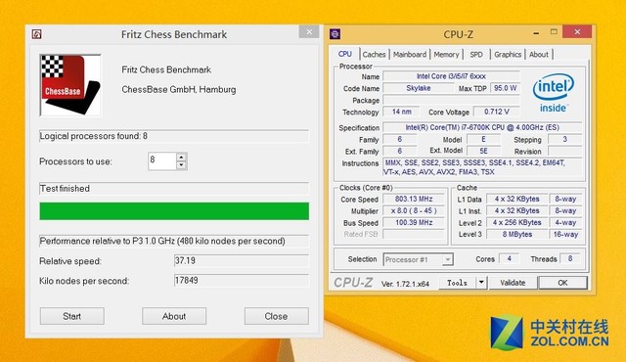Click the Processors to use input field
Screen dimensions: 626x362
pos(162,160)
